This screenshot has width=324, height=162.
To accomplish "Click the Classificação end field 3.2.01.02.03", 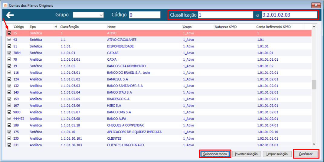I will (x=290, y=15).
